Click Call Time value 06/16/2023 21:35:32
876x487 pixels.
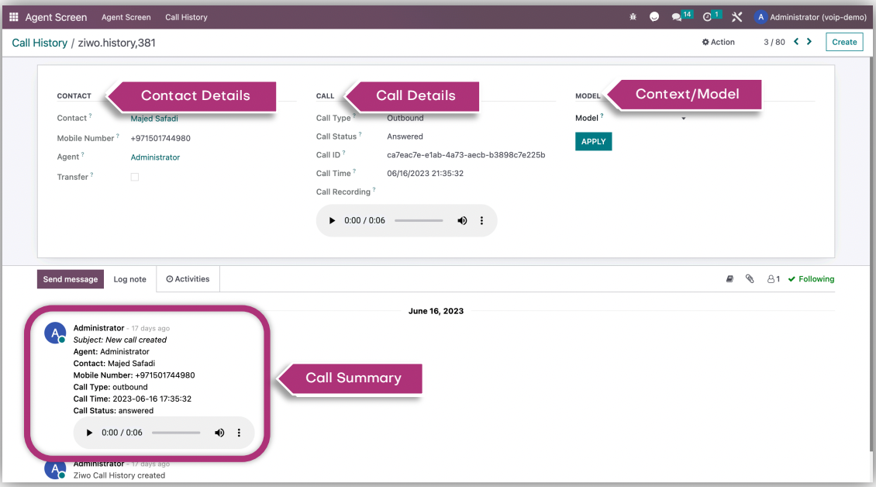[425, 174]
